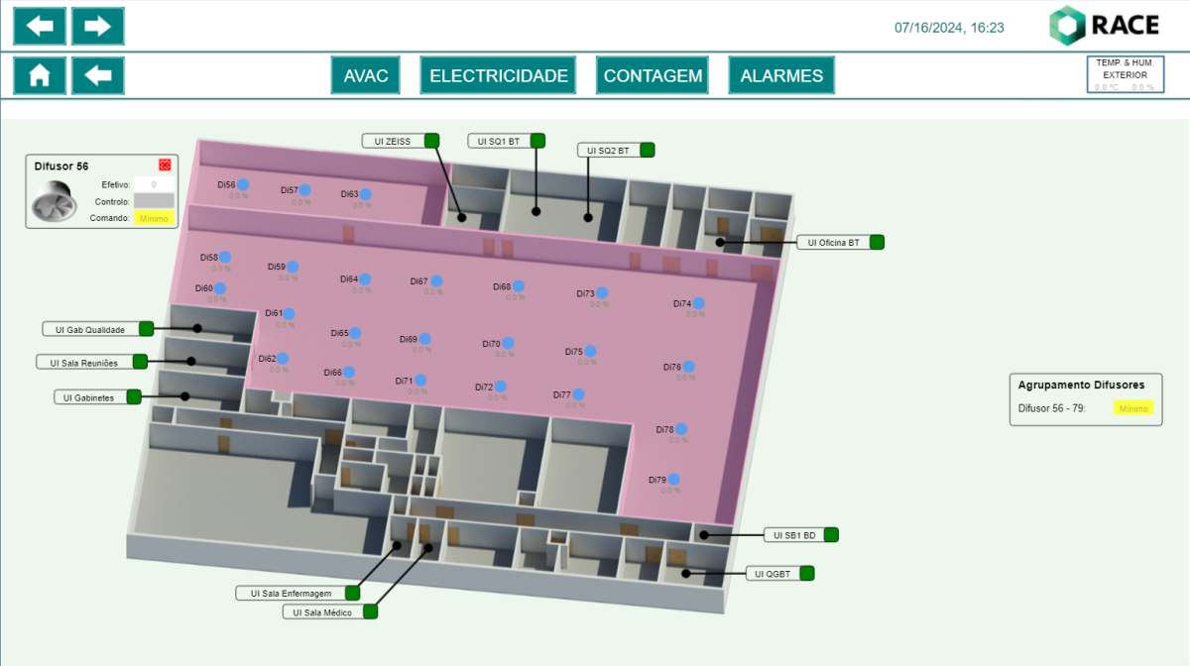
Task: Open the Comando Mínimo selector in Difusor 56
Action: pyautogui.click(x=154, y=218)
